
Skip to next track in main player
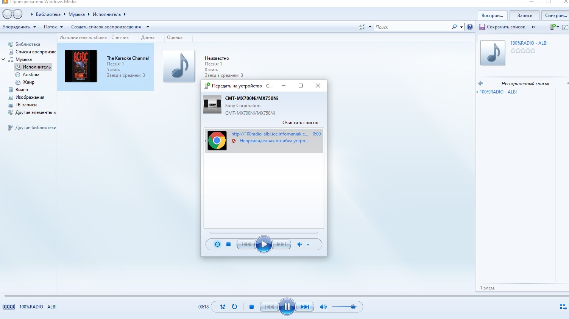click(305, 307)
